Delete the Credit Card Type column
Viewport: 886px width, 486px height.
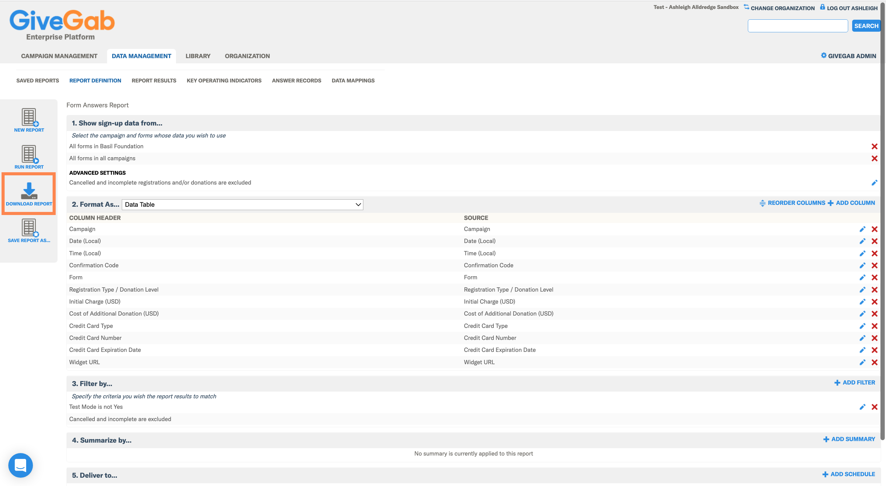[x=874, y=326]
